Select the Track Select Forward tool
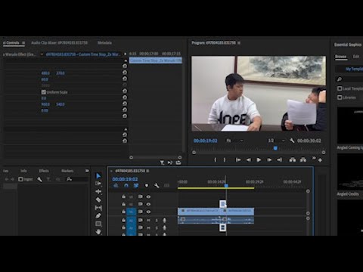Viewport: 363px width, 272px height. [x=98, y=184]
